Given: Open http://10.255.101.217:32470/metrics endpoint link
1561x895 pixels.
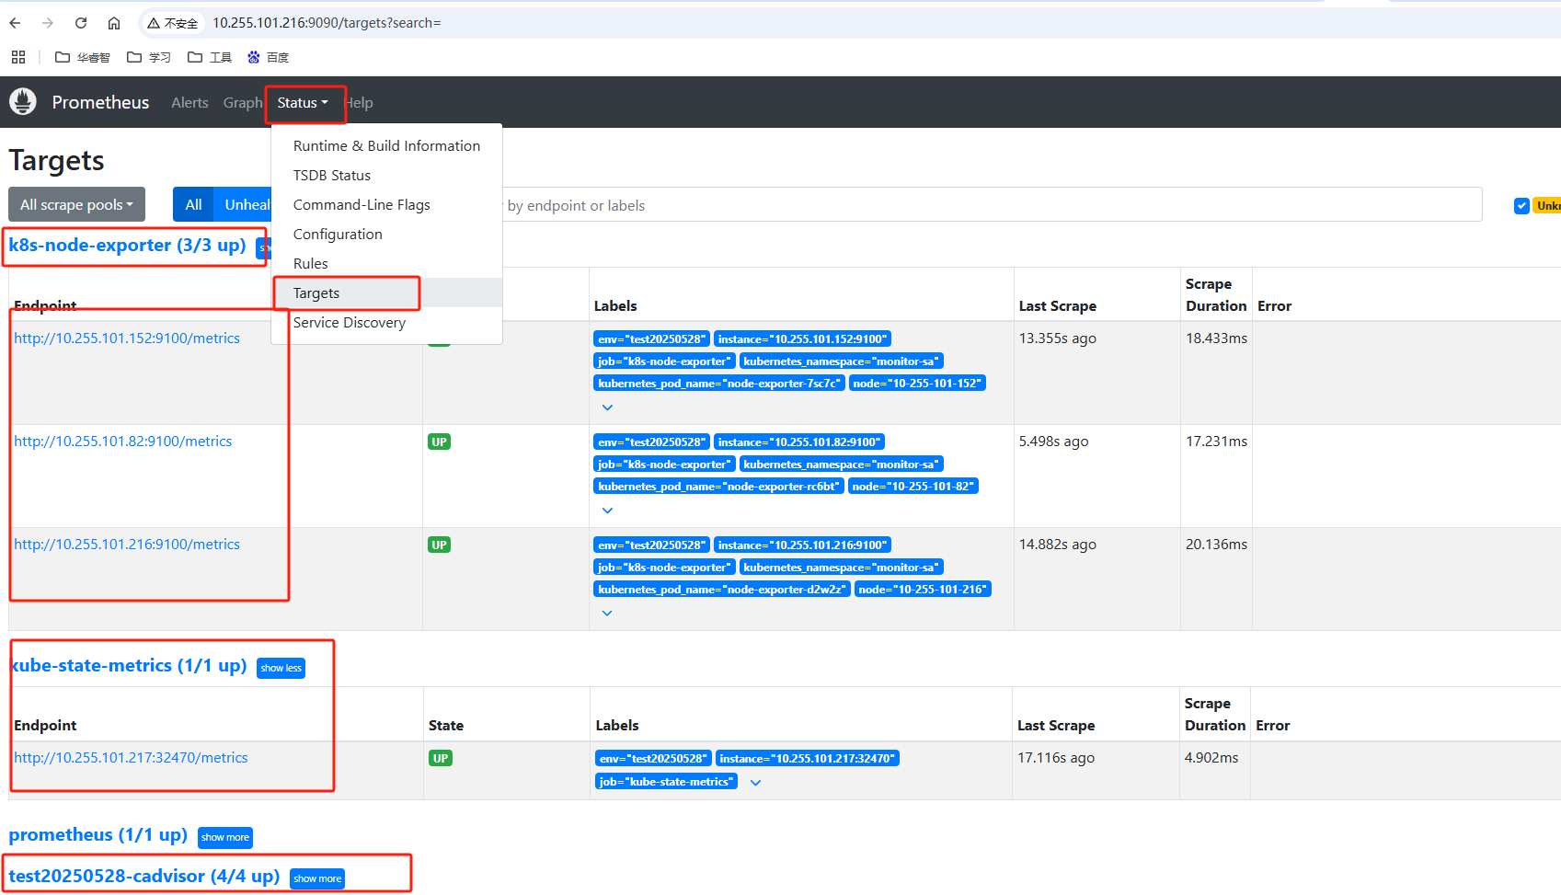Looking at the screenshot, I should click(x=131, y=758).
